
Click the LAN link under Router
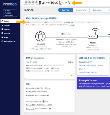pos(87,47)
